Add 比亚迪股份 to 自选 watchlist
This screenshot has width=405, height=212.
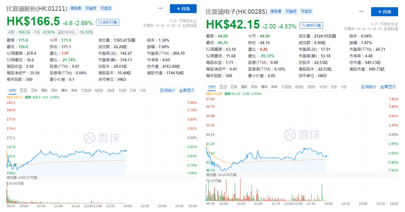pos(183,9)
